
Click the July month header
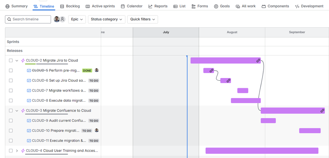point(166,32)
